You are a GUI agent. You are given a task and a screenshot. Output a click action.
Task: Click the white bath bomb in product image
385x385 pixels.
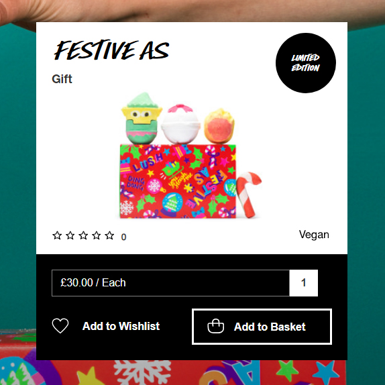click(180, 124)
